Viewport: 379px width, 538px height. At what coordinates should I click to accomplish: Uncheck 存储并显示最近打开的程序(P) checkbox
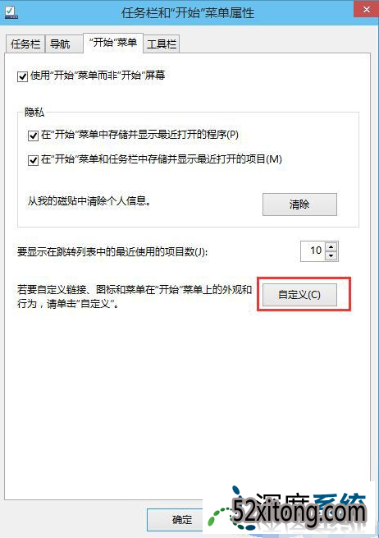point(33,136)
